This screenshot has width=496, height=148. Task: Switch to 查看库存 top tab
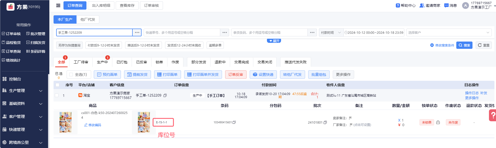[x=127, y=5]
